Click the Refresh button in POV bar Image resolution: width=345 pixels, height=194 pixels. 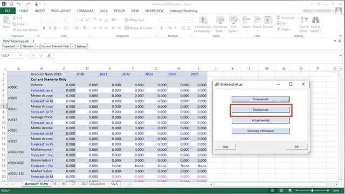81,46
